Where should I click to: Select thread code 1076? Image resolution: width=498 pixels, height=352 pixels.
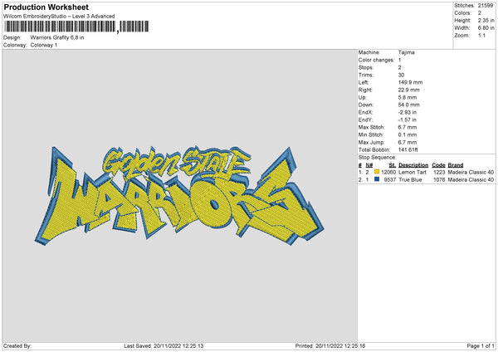pyautogui.click(x=439, y=180)
